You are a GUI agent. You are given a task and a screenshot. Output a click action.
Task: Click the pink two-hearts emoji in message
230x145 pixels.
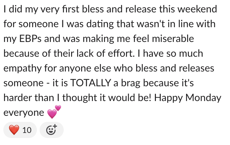pos(54,112)
